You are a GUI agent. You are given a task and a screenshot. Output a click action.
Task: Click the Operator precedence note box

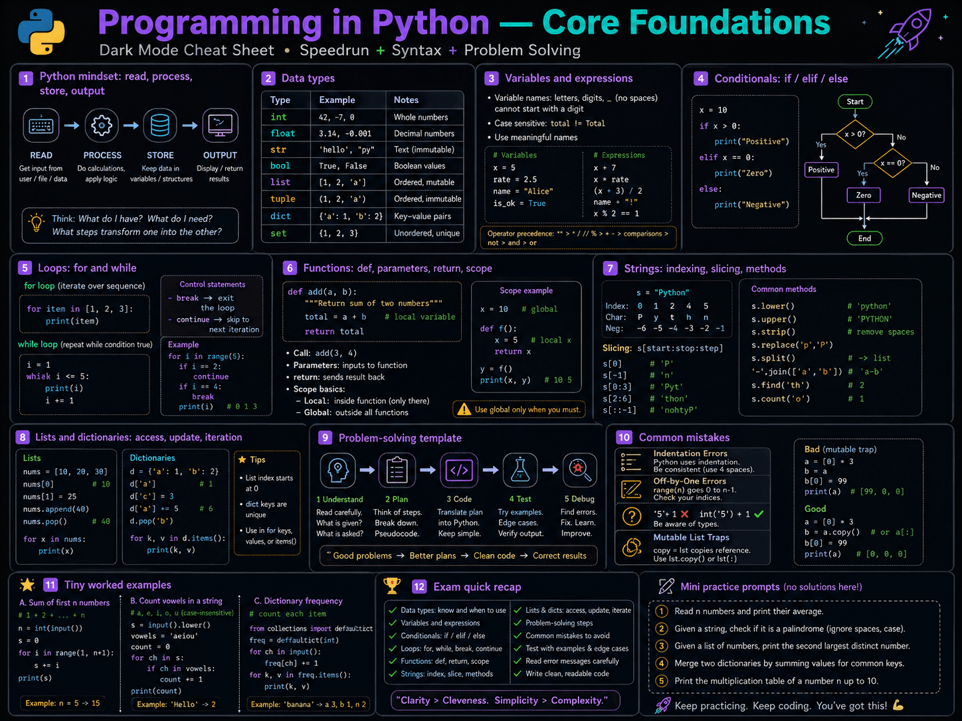(578, 238)
